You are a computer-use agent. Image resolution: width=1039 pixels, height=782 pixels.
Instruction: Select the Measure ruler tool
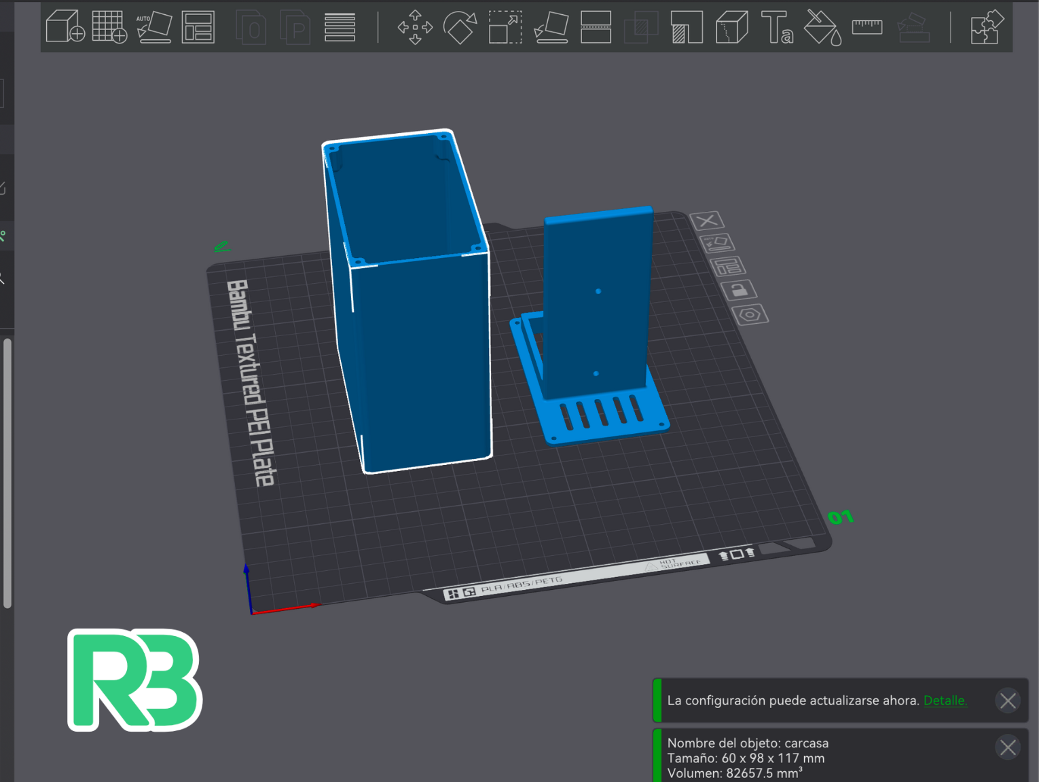pos(867,27)
